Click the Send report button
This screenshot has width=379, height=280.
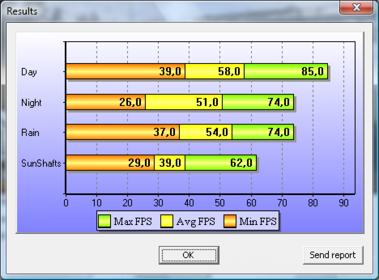[333, 255]
